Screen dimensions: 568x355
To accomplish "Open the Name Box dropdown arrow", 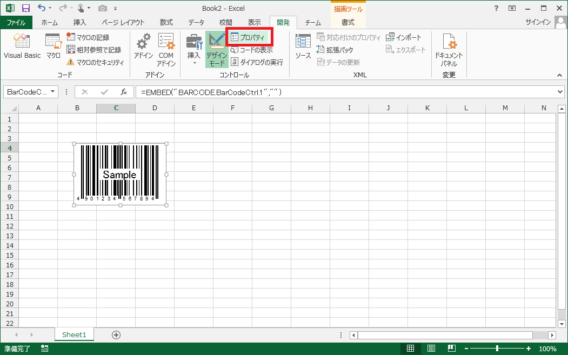I will 52,92.
